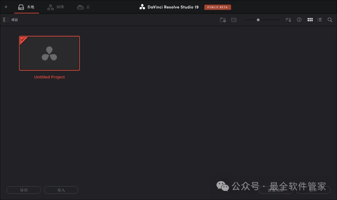Select the Untitled Project thumbnail

(49, 53)
